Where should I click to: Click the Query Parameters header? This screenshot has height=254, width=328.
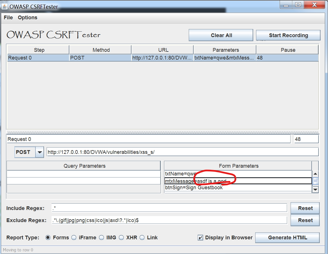pos(84,166)
